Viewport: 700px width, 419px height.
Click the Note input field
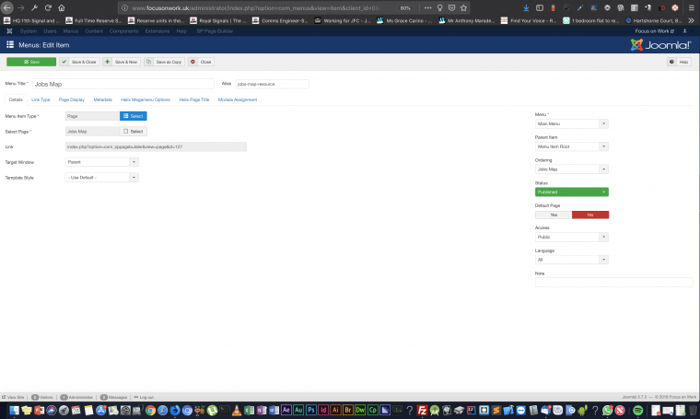tap(613, 283)
